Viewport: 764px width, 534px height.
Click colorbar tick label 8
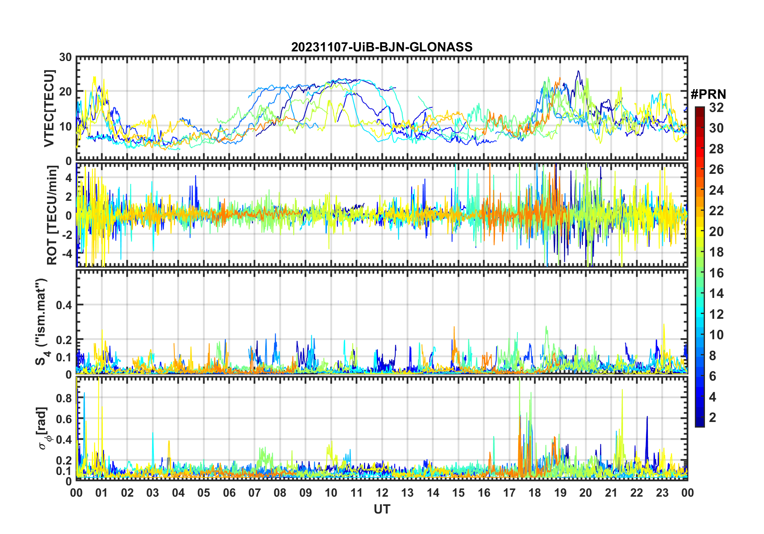(713, 355)
